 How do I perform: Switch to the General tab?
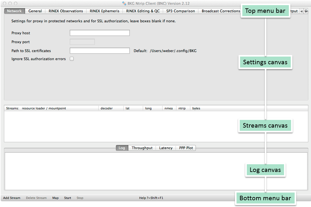tap(35, 11)
